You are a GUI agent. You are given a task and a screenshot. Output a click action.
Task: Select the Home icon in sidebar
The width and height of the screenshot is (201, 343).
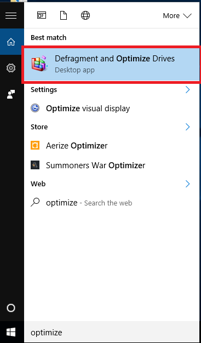[x=11, y=42]
